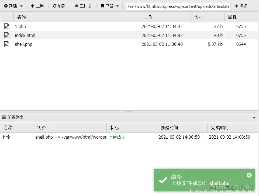Click the bookmark icon beside 书签

click(x=102, y=6)
